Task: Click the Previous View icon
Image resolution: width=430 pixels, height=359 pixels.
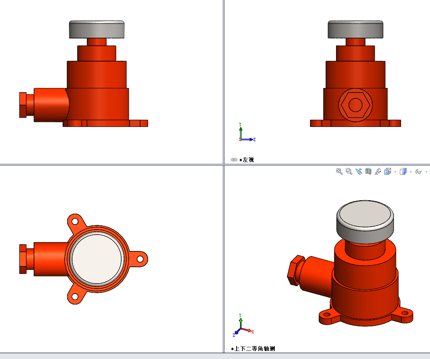Action: point(358,171)
